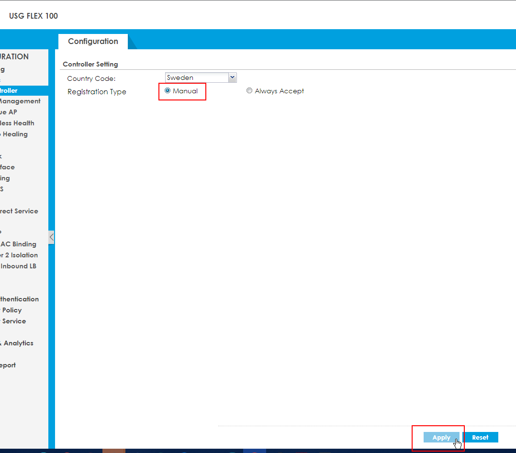Viewport: 516px width, 453px height.
Task: Open the Analytics sidebar entry
Action: tap(18, 343)
